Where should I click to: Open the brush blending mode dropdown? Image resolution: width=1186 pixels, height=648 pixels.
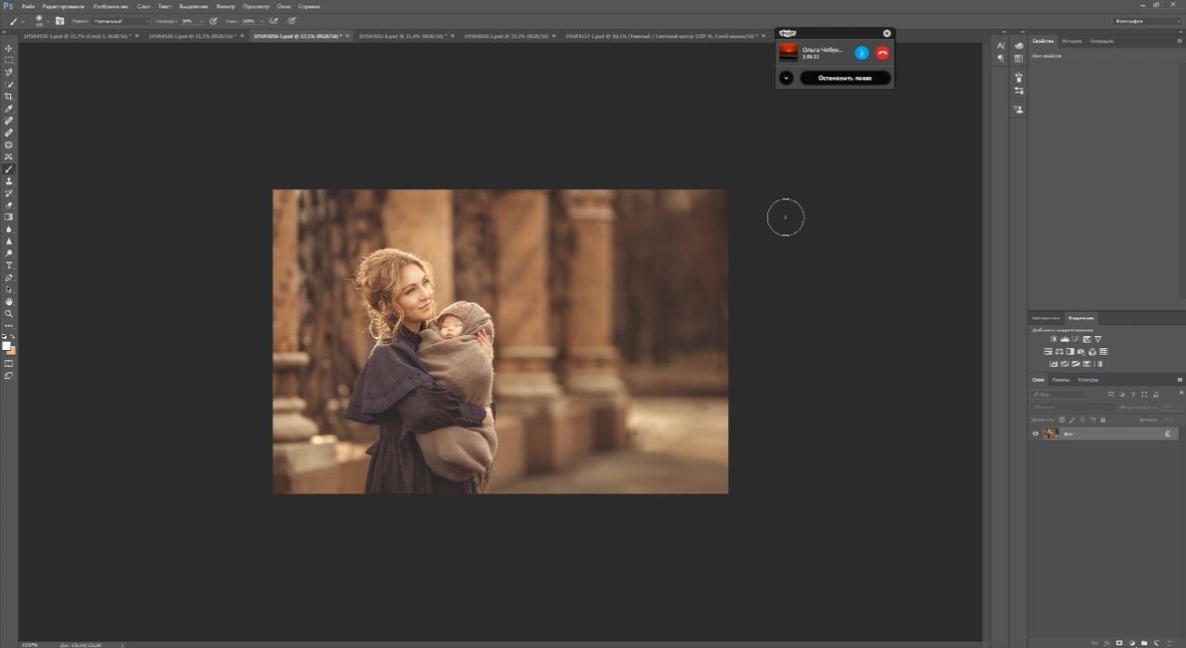[x=120, y=20]
